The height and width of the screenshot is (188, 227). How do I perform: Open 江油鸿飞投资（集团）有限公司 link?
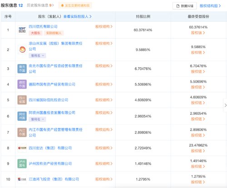pos(54,179)
